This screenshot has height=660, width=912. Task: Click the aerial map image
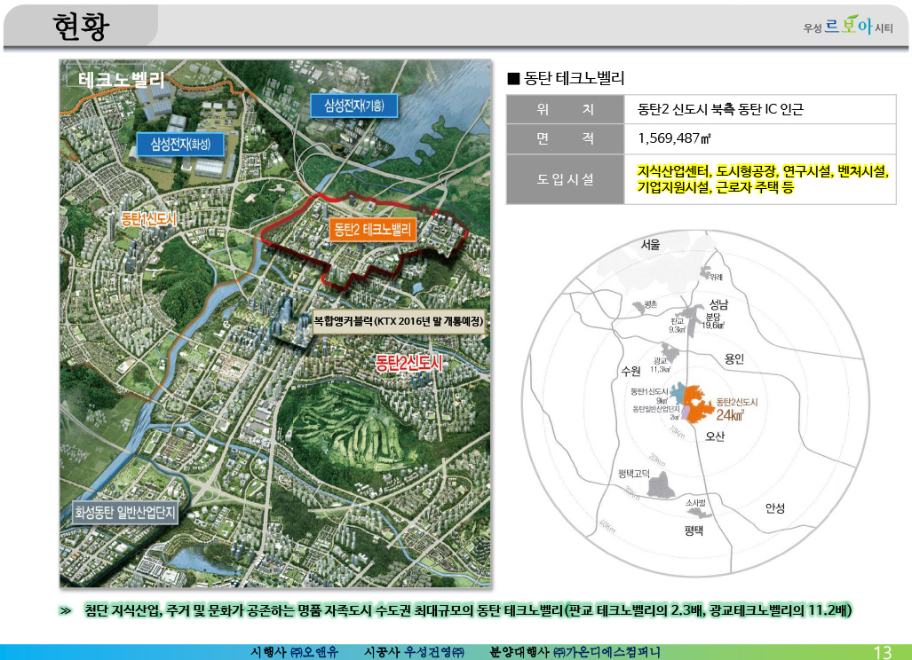[275, 324]
